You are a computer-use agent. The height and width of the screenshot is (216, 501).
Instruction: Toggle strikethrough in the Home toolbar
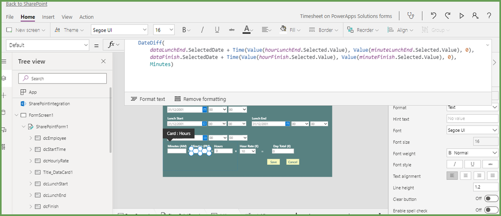(x=232, y=30)
